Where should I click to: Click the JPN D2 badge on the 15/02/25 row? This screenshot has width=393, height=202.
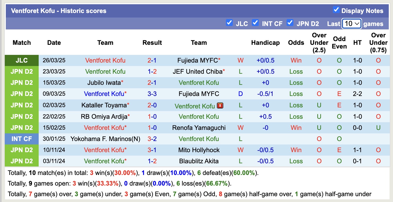[21, 128]
